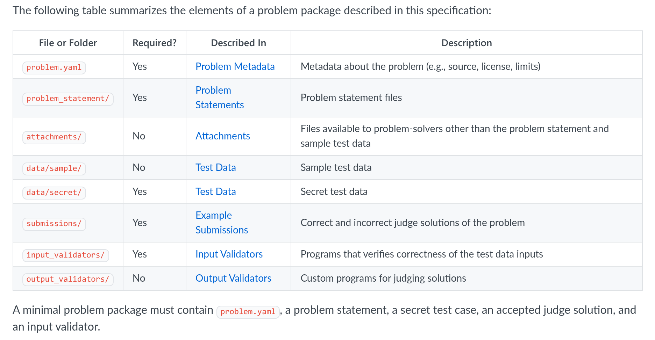The height and width of the screenshot is (340, 655).
Task: Open the Input Validators link
Action: pos(229,254)
